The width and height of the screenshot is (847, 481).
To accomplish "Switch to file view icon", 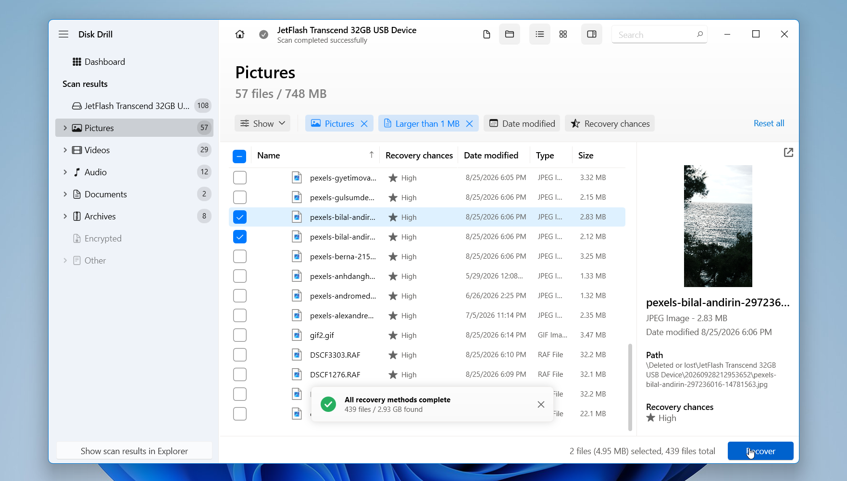I will tap(486, 34).
